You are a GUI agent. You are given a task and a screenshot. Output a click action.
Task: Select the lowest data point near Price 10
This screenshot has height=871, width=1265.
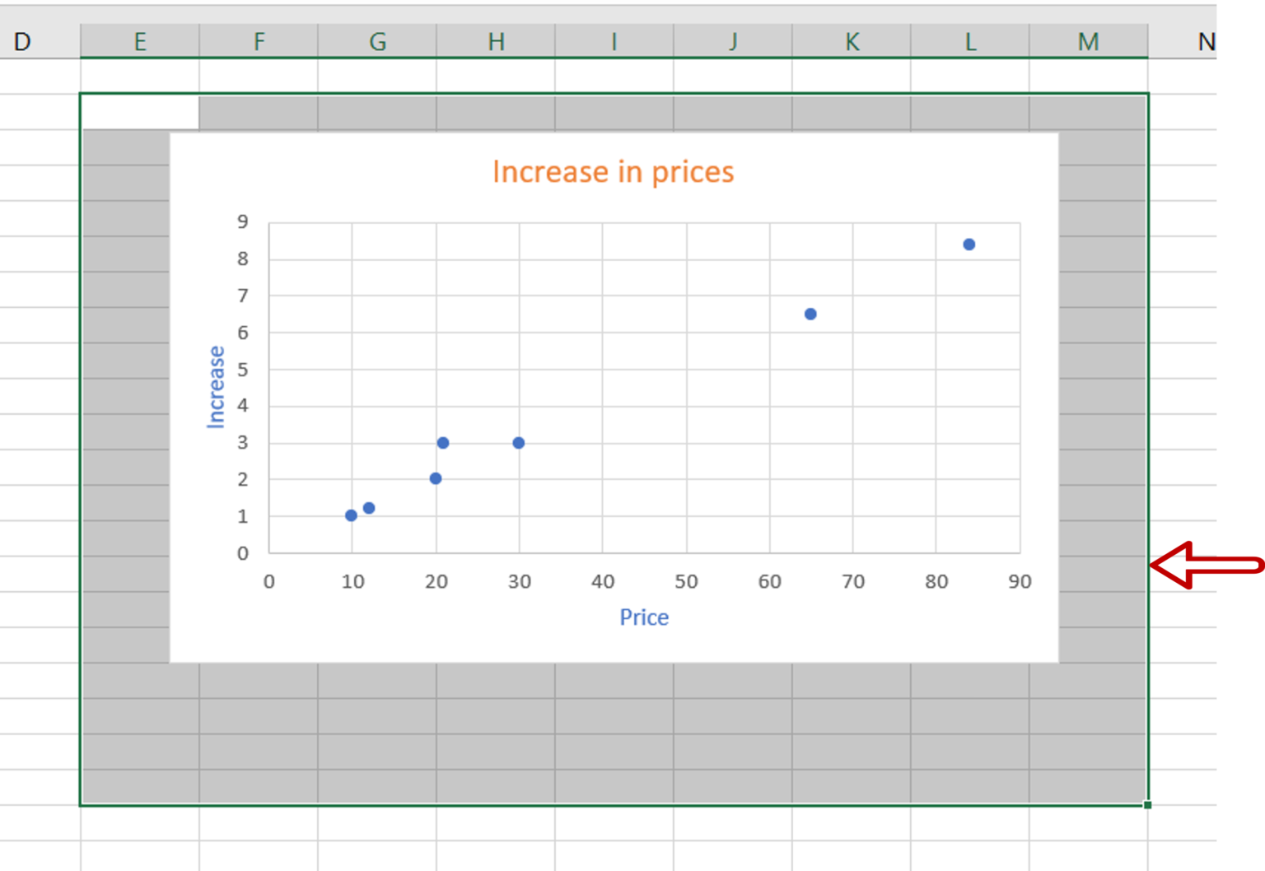(x=350, y=515)
